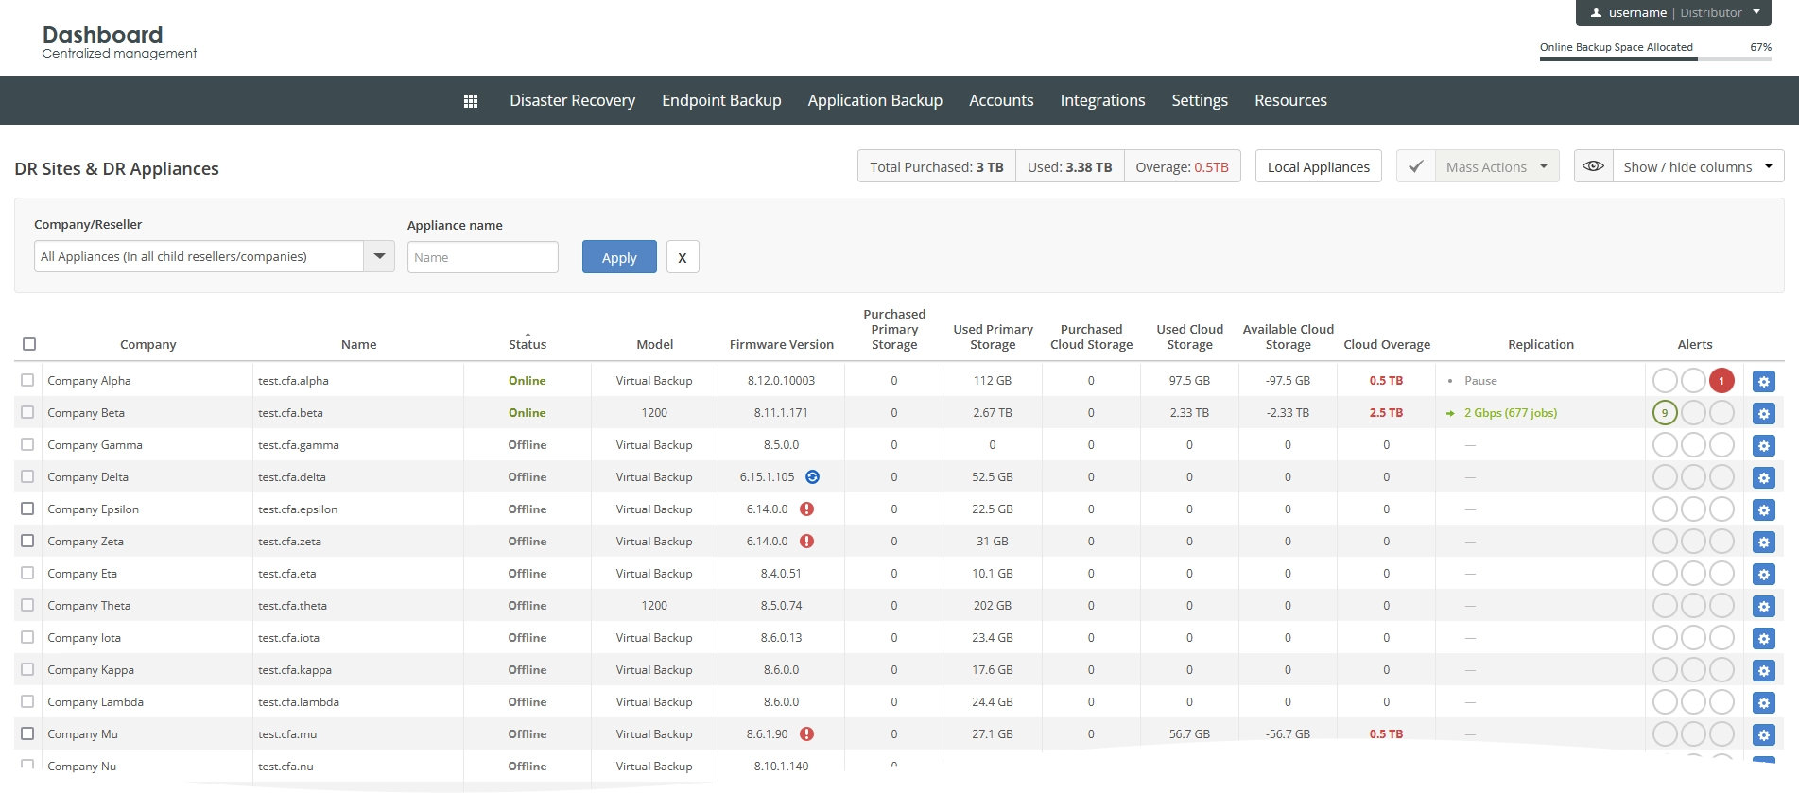Image resolution: width=1799 pixels, height=793 pixels.
Task: Click firmware warning icon next to 8.6.1.90
Action: 806,734
